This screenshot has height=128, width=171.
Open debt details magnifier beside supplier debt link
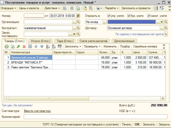166,34
